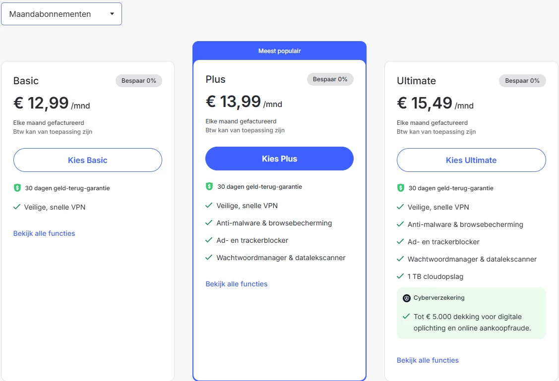Choose the Kies Ultimate button
The height and width of the screenshot is (381, 559).
click(x=471, y=160)
